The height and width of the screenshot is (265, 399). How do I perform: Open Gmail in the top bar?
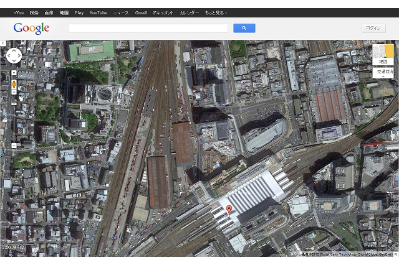[141, 12]
